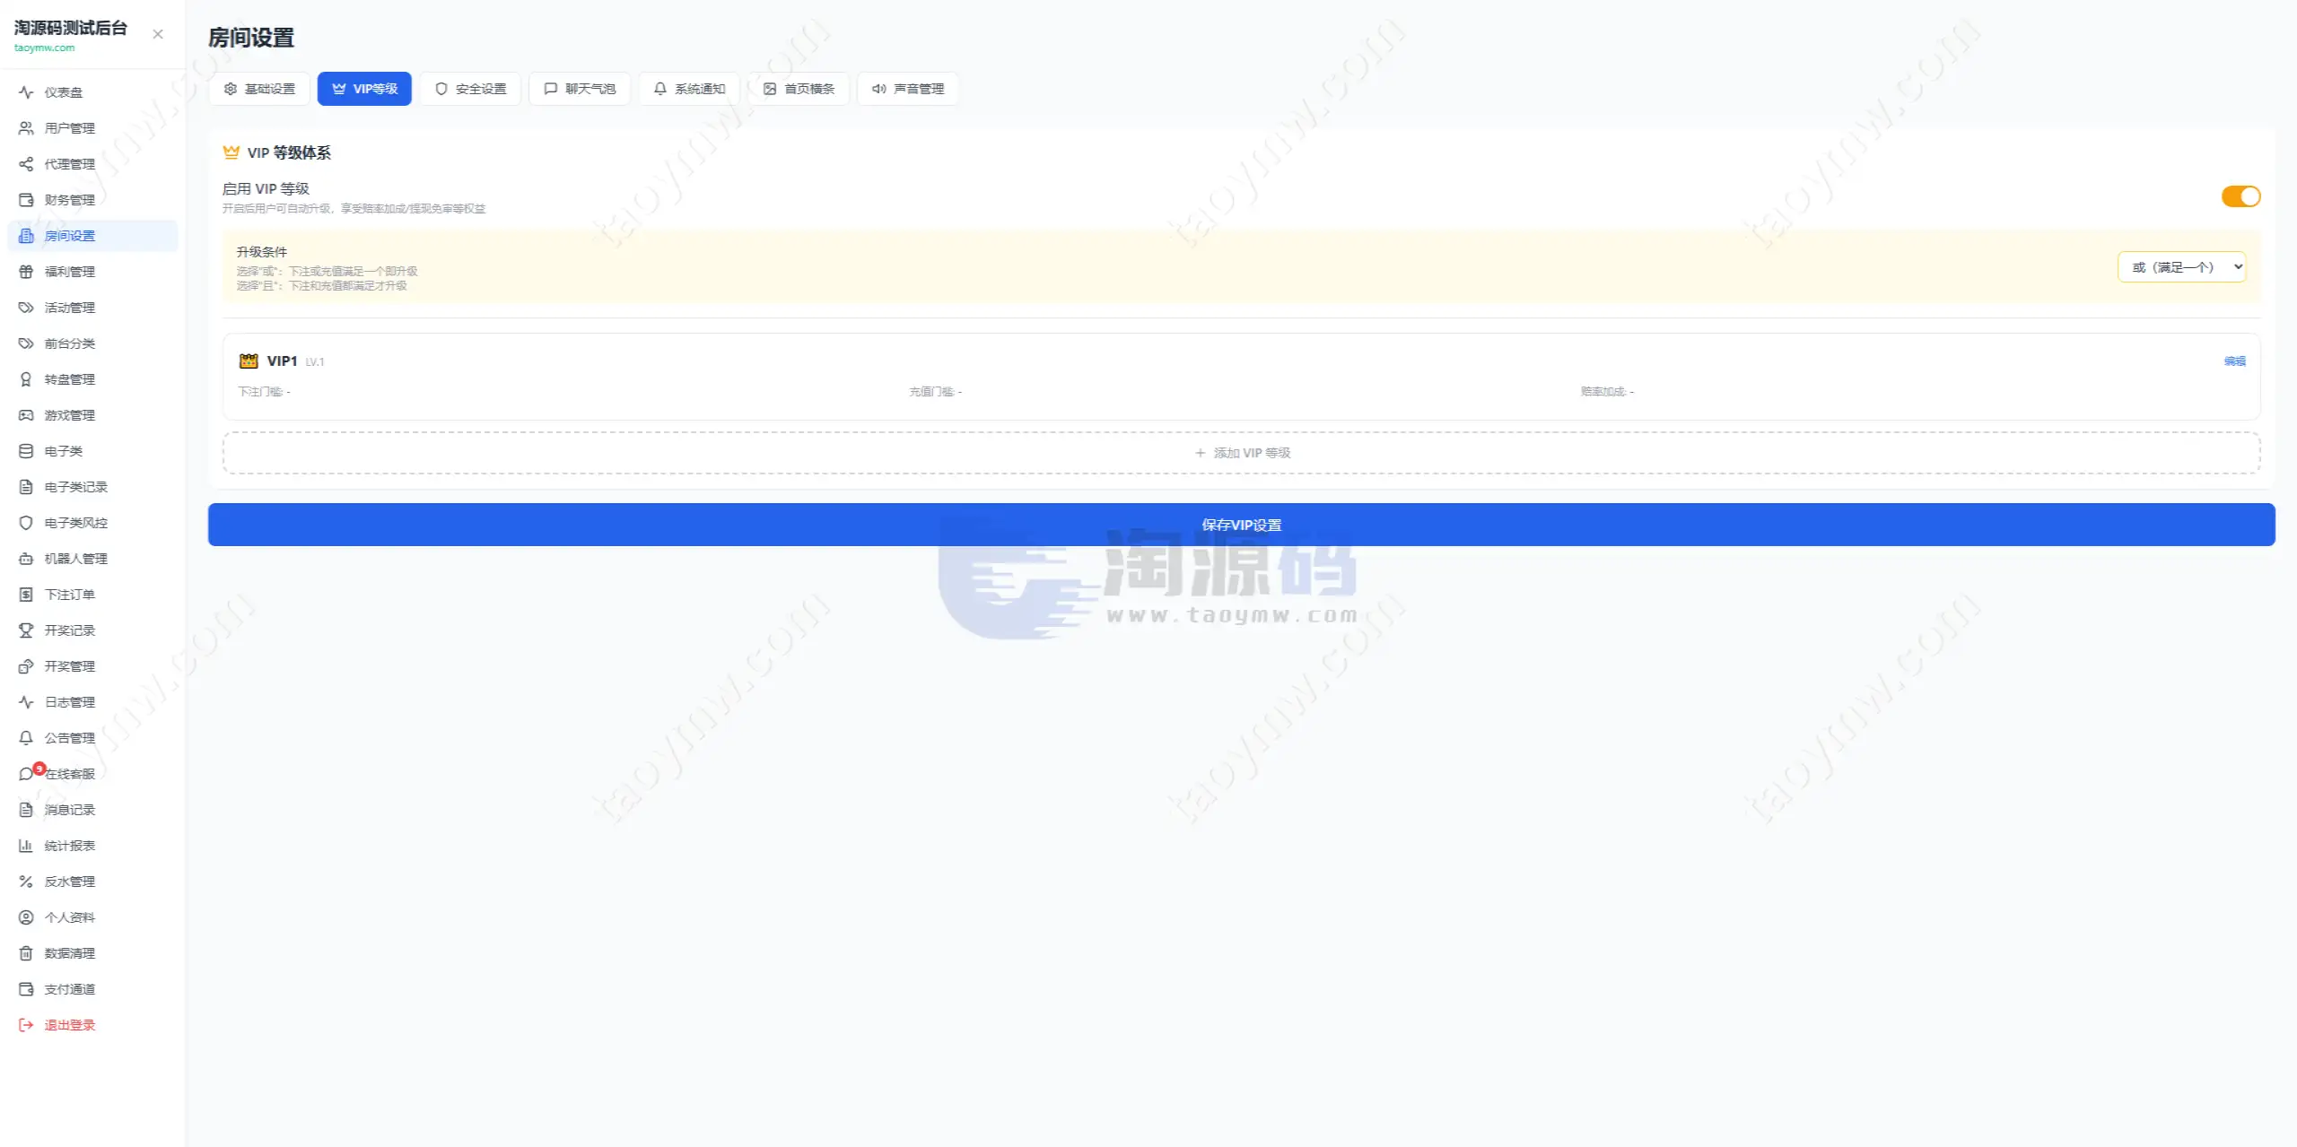Click the pulse icon beside 日志管理
The height and width of the screenshot is (1147, 2297).
26,702
